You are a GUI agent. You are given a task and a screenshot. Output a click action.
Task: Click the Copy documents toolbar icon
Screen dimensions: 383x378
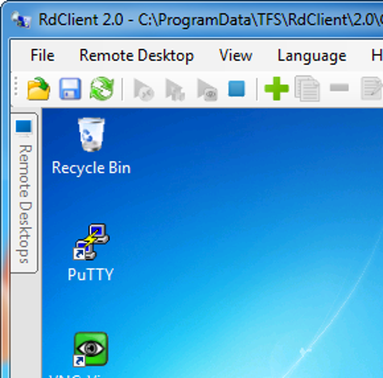point(307,89)
